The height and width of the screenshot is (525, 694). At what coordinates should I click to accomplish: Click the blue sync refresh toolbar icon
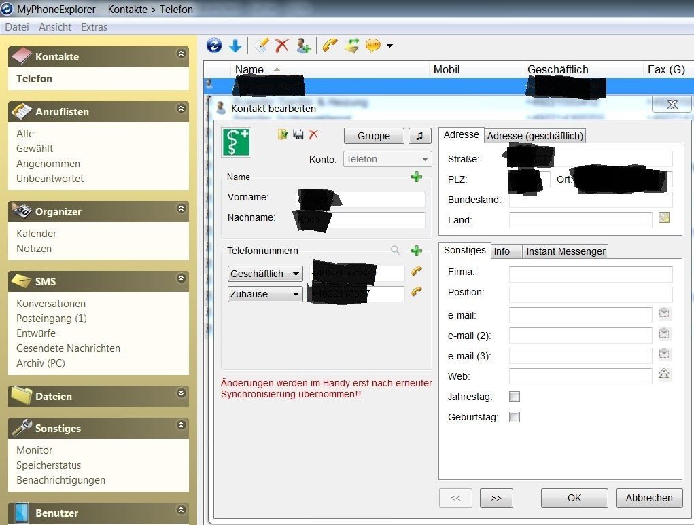[214, 45]
